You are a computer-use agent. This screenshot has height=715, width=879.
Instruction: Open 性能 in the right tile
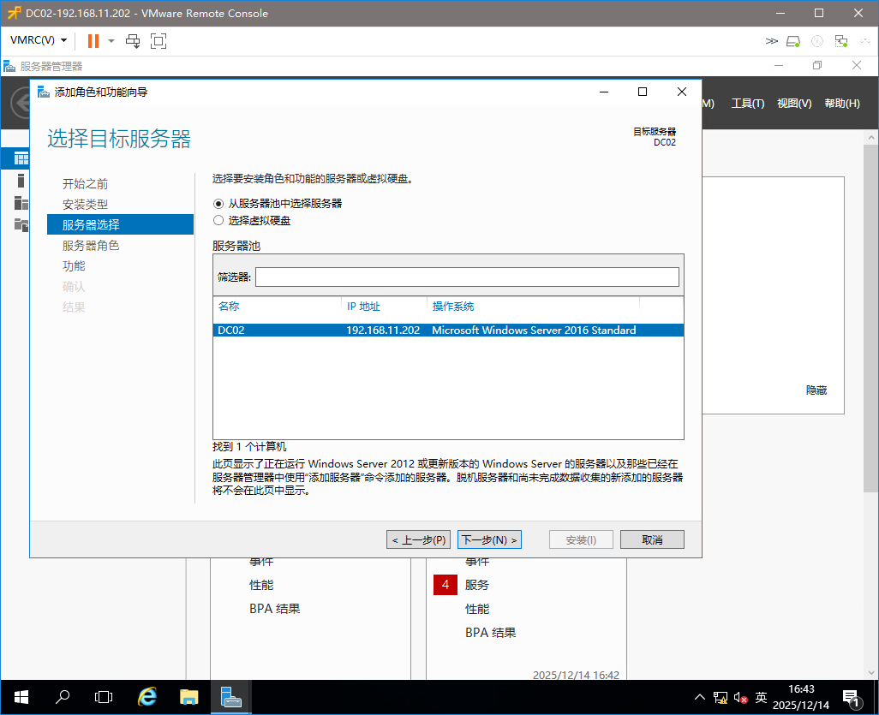click(x=477, y=609)
